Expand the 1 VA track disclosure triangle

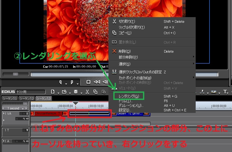click(x=4, y=113)
